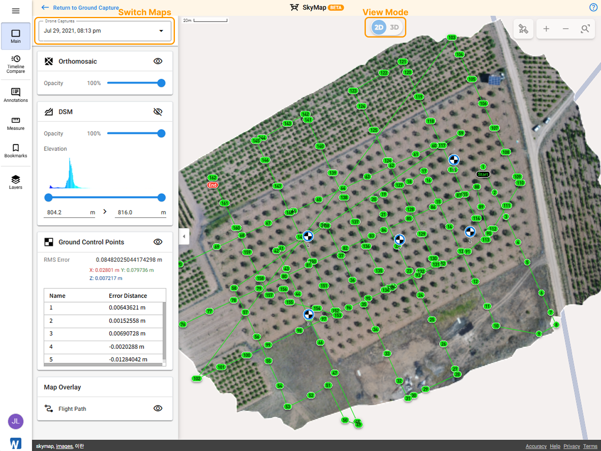601x451 pixels.
Task: Collapse the left side panel
Action: pyautogui.click(x=184, y=236)
